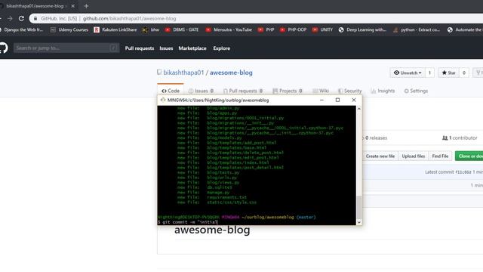Open the PHP-OOP bookmark
483x272 pixels.
pos(293,29)
